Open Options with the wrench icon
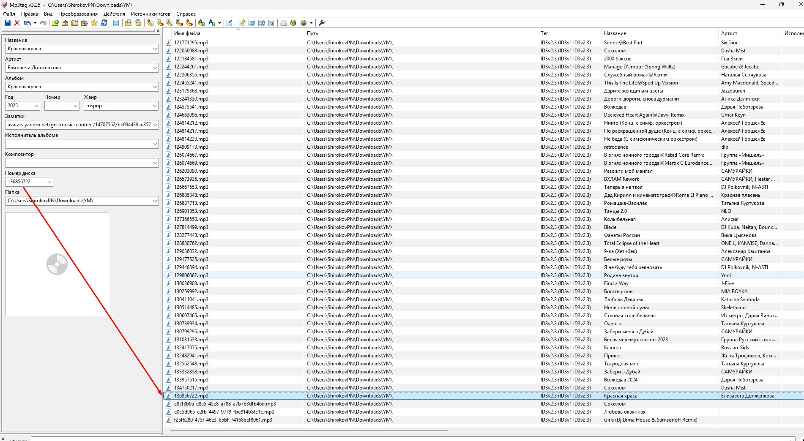The image size is (804, 441). [x=322, y=23]
